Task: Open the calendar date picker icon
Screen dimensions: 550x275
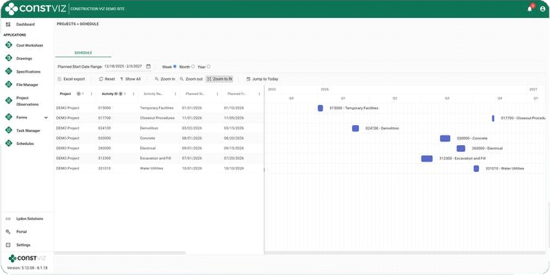Action: click(x=148, y=66)
